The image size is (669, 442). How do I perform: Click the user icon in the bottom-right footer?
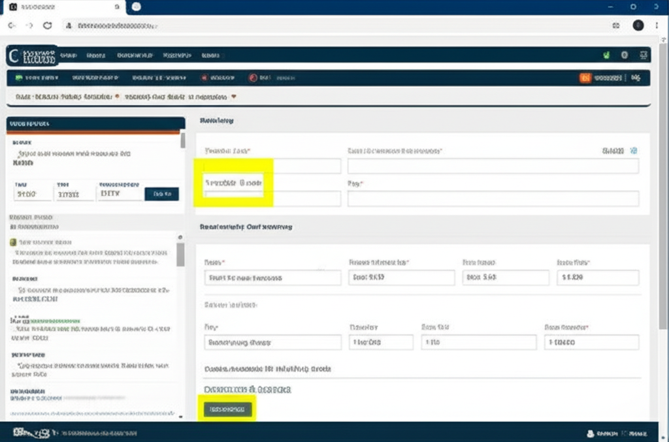tap(591, 433)
